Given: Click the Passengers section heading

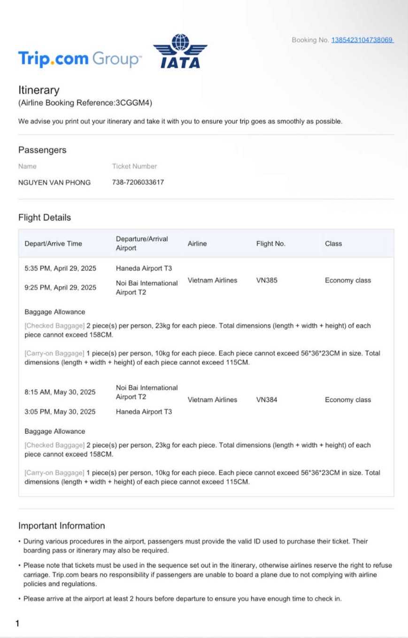Looking at the screenshot, I should click(x=42, y=150).
